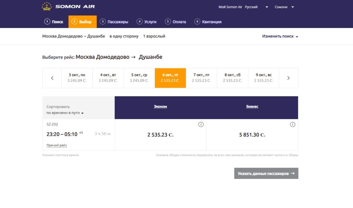Choose Business fare 5 851.30 C.
Image resolution: width=353 pixels, height=208 pixels.
pos(252,135)
